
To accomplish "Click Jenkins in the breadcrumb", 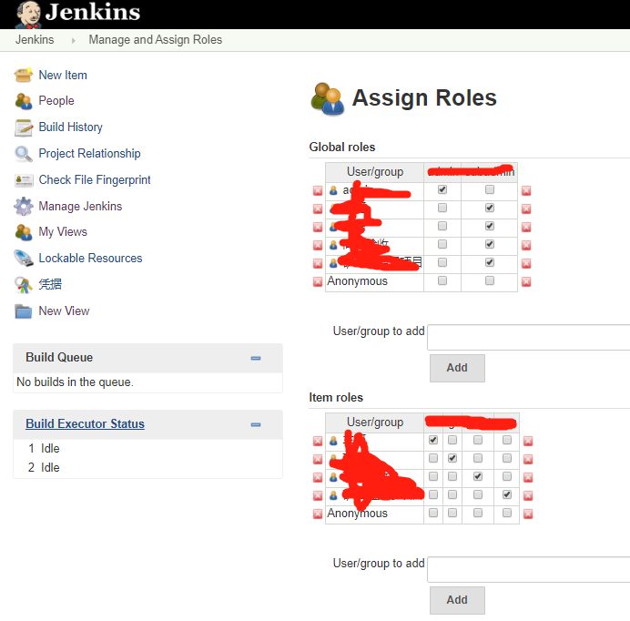I will (35, 40).
